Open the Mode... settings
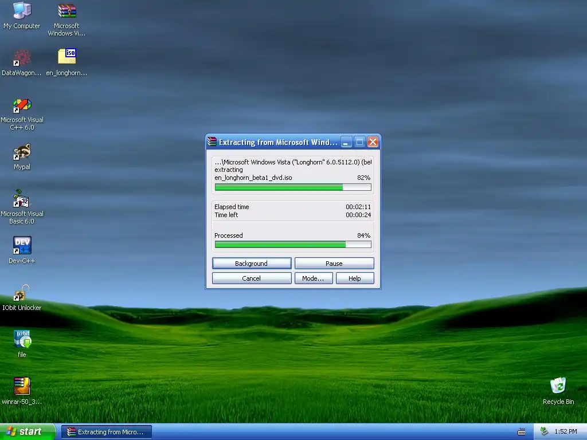The image size is (587, 440). tap(314, 278)
